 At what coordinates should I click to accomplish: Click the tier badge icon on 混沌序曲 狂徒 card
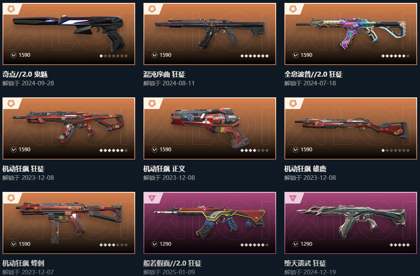click(x=152, y=9)
